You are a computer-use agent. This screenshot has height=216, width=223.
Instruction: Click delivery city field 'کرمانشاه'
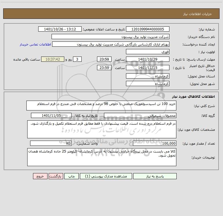[148, 84]
